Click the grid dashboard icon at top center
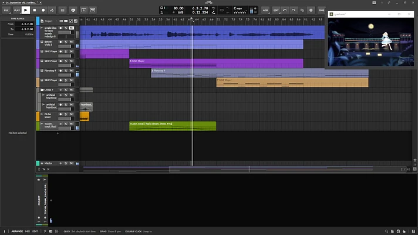 point(209,2)
